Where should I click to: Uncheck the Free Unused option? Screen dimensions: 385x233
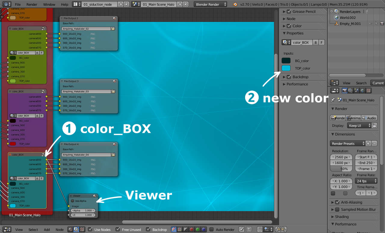point(117,229)
